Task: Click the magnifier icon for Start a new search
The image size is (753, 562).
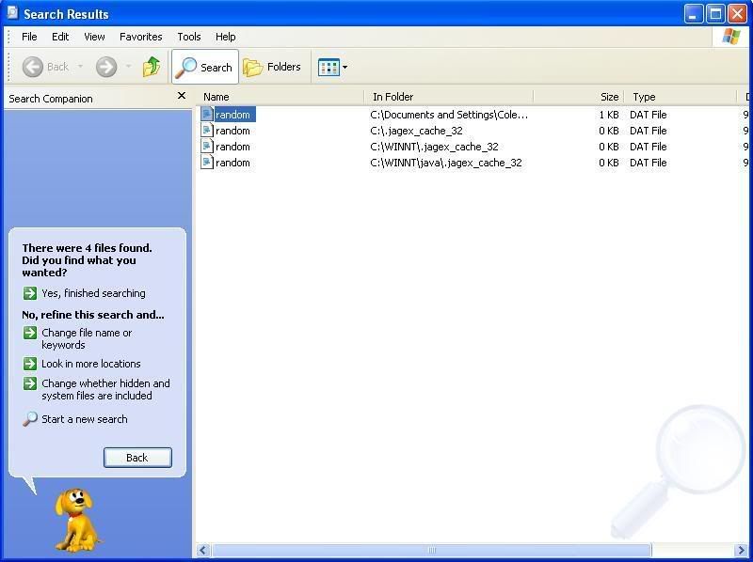Action: click(x=30, y=419)
